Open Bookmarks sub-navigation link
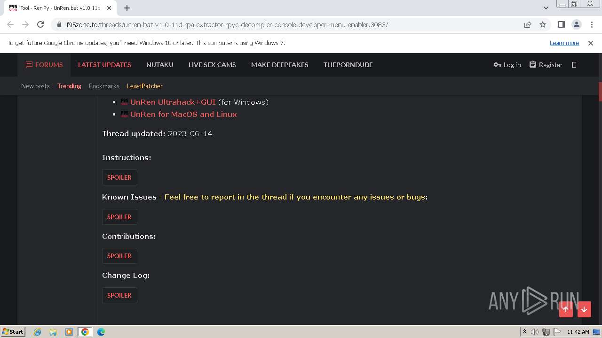The image size is (602, 338). (104, 86)
